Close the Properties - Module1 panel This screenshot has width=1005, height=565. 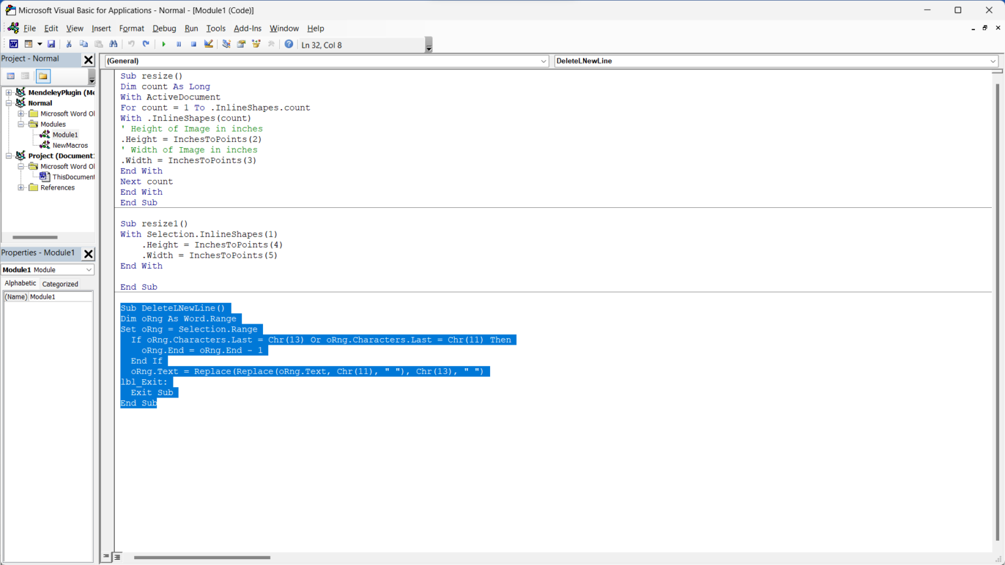point(88,254)
